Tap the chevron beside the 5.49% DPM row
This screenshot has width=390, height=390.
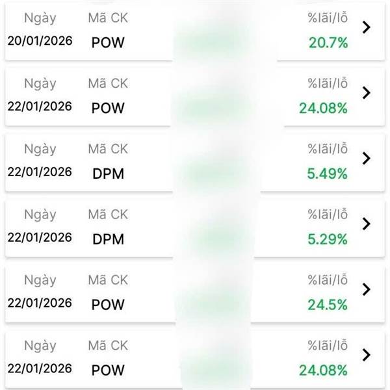(x=366, y=158)
